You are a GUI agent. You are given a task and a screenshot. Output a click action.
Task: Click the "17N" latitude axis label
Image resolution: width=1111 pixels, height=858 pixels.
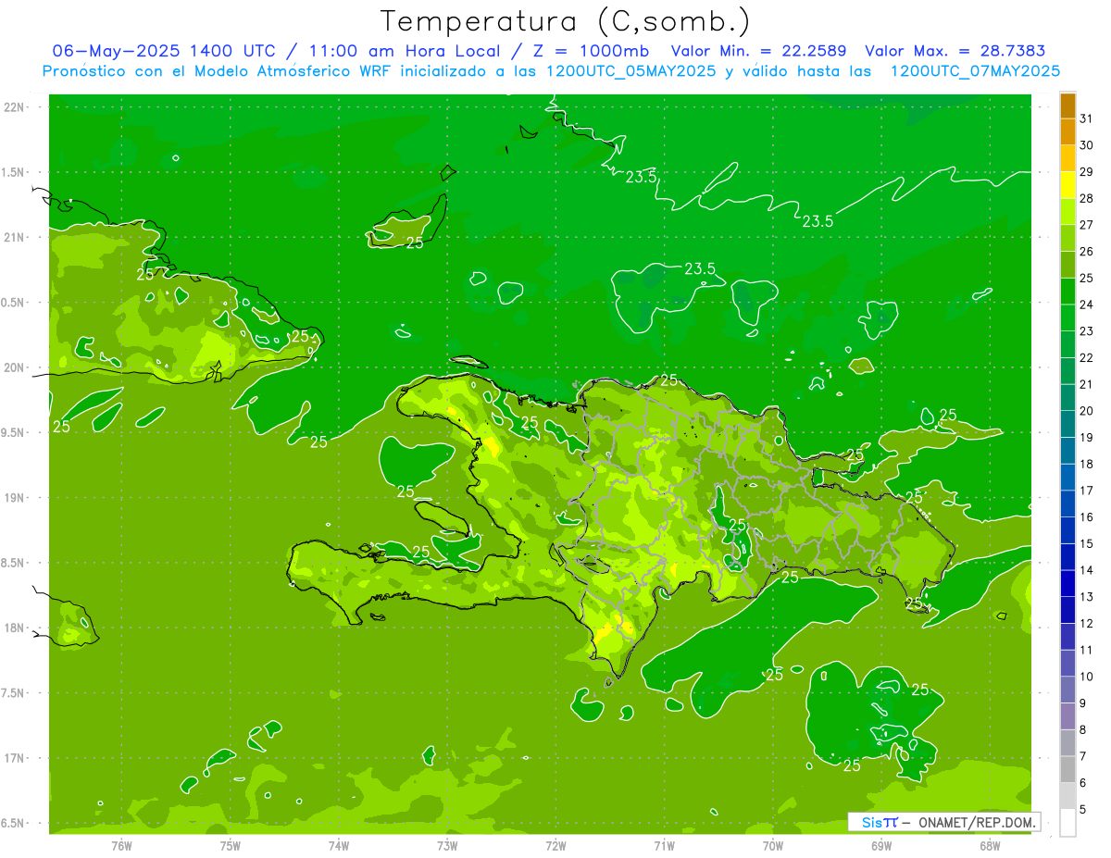14,759
